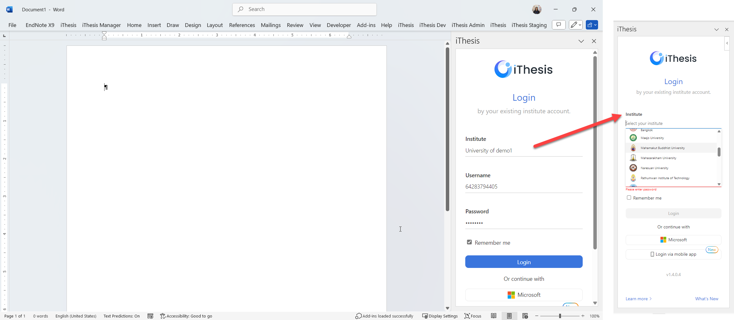Click Microsoft button above Login via mobile app
Viewport: 734px width, 320px height.
[673, 240]
